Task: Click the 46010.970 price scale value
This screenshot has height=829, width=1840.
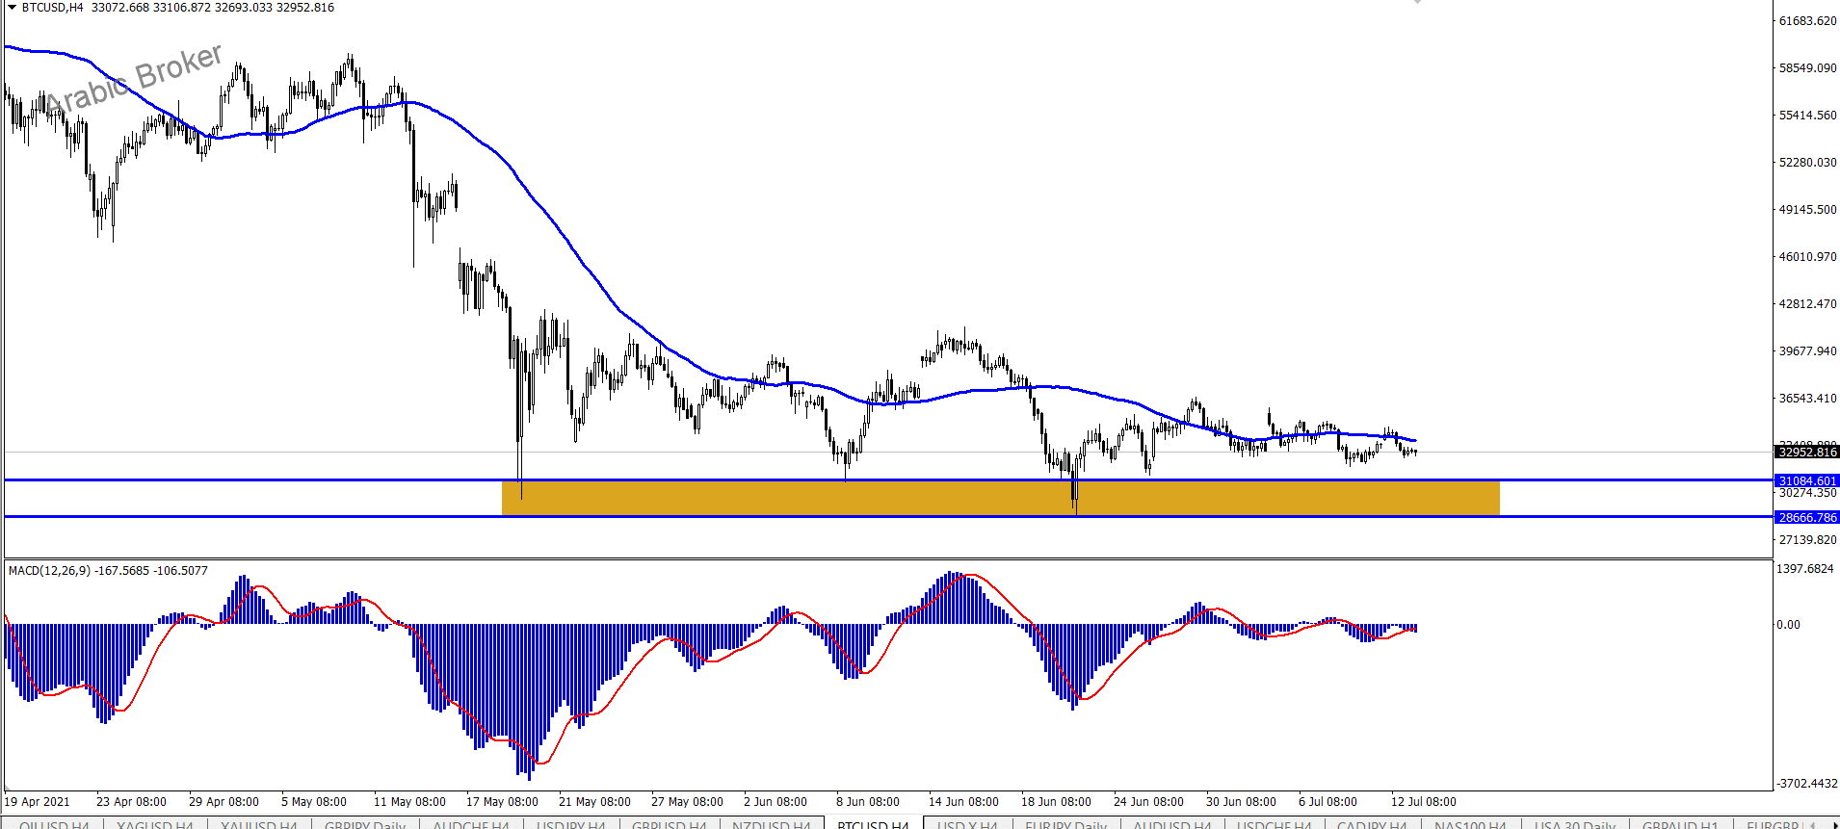Action: [x=1807, y=256]
